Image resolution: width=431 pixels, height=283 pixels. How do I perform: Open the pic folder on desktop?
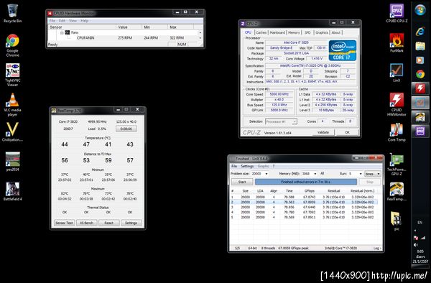[x=397, y=221]
